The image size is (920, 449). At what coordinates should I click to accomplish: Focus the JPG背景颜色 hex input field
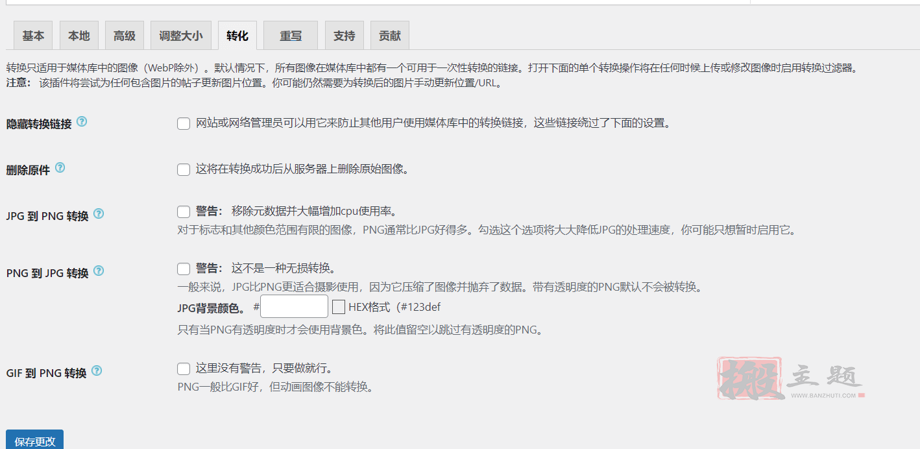294,307
